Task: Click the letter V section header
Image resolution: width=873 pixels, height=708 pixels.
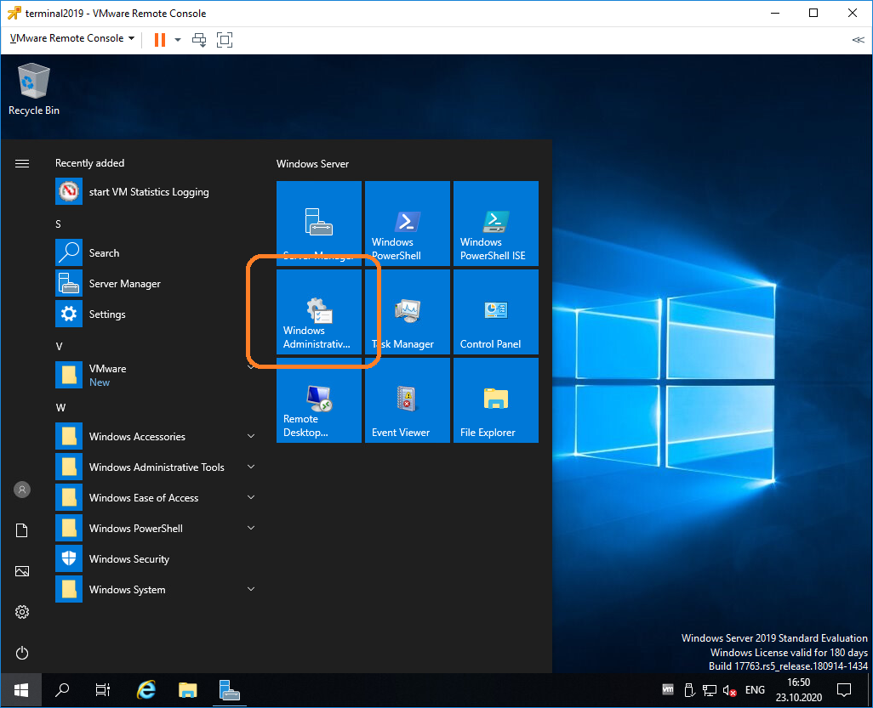Action: (59, 347)
